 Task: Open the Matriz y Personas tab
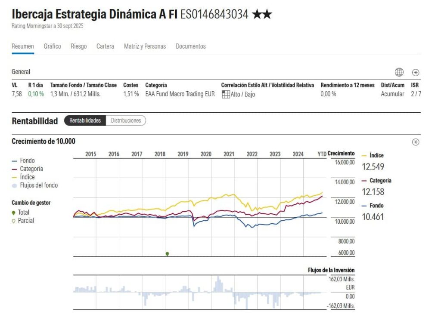(x=145, y=46)
